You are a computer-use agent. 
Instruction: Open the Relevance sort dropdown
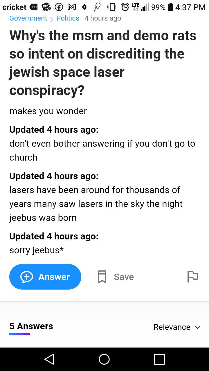point(177,327)
